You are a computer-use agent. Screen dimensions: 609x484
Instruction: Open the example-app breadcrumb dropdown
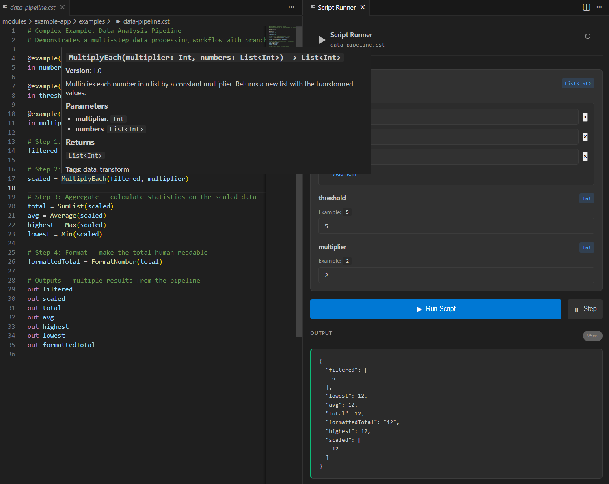point(52,21)
